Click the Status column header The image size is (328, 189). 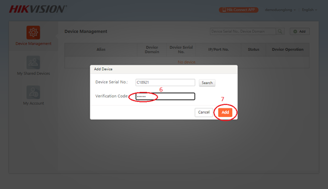253,49
